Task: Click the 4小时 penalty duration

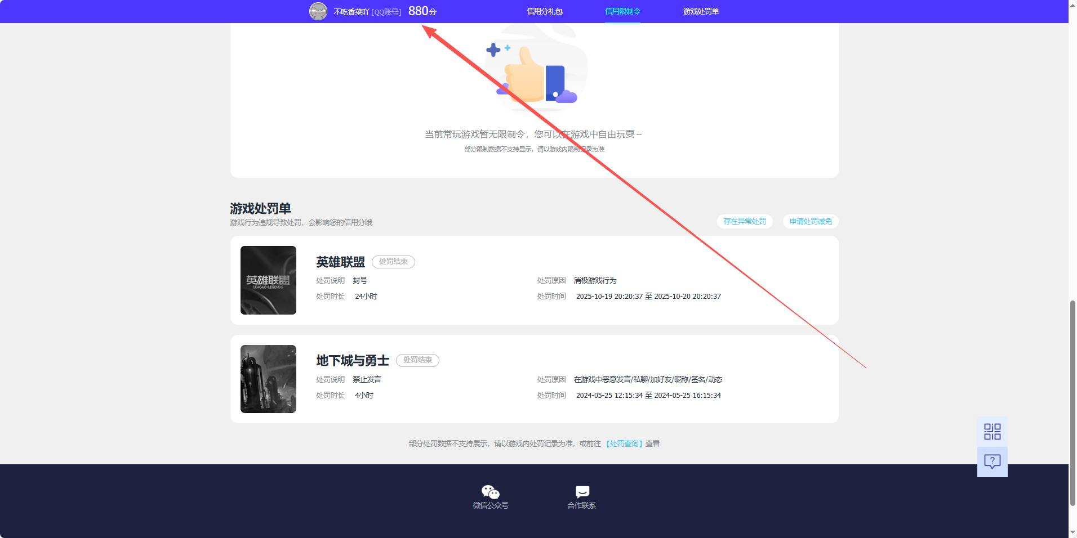Action: click(364, 395)
